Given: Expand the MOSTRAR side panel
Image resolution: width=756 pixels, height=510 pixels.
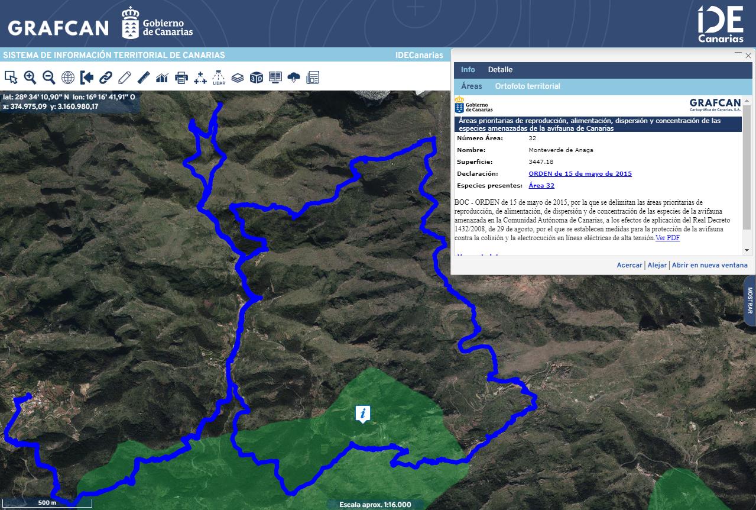Looking at the screenshot, I should [750, 301].
